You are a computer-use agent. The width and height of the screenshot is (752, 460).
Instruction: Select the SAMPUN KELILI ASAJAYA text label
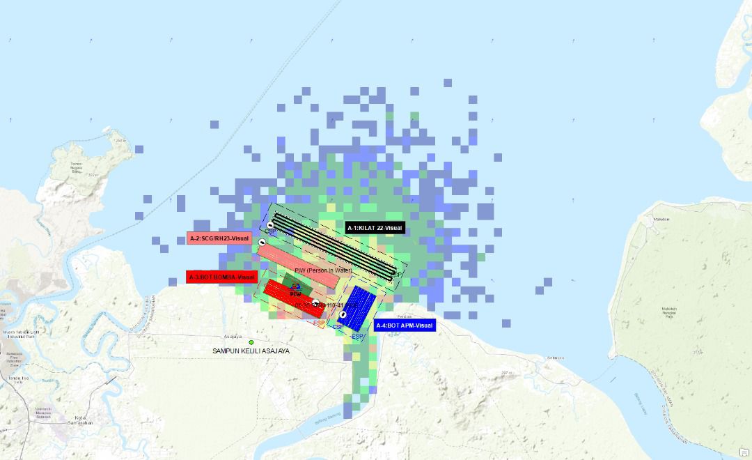coord(251,351)
